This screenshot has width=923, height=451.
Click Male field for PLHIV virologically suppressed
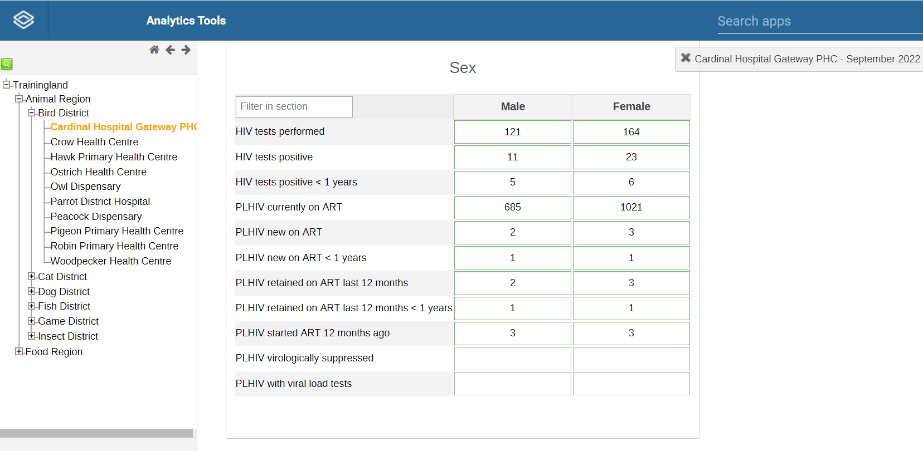click(x=513, y=359)
